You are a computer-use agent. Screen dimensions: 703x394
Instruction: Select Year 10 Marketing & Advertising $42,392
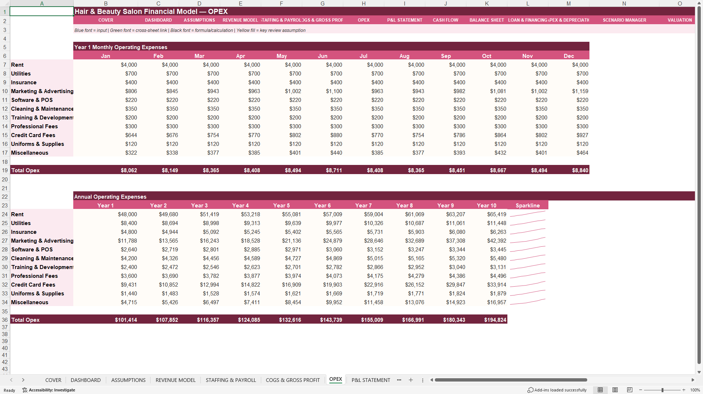[486, 241]
